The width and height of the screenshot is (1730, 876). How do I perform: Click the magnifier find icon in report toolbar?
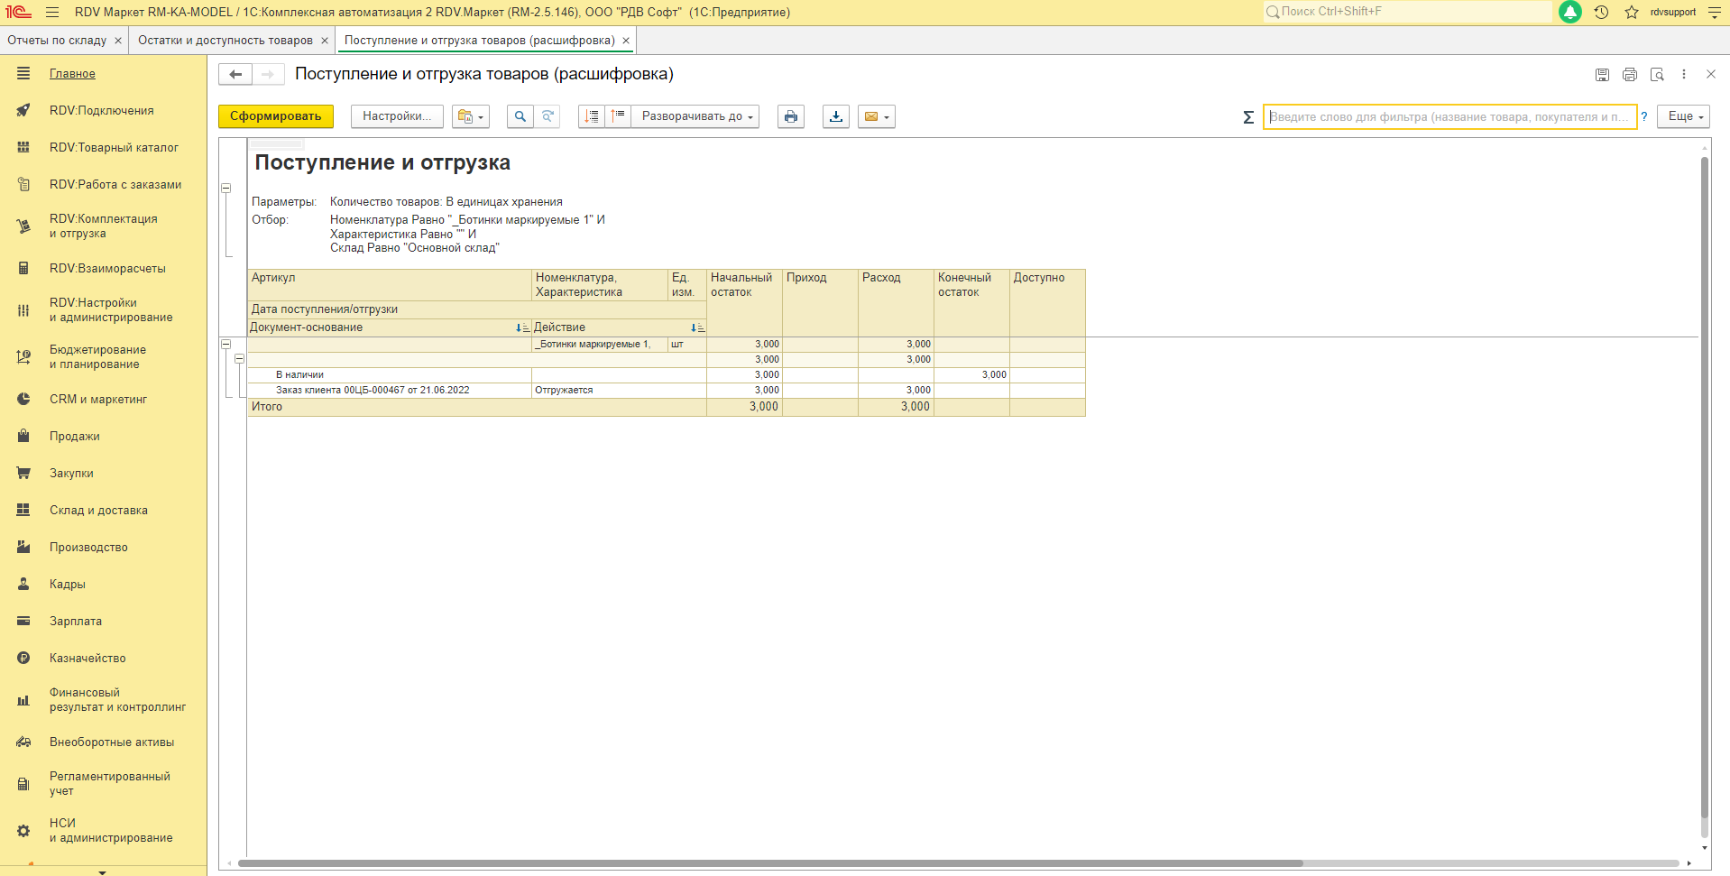coord(520,116)
